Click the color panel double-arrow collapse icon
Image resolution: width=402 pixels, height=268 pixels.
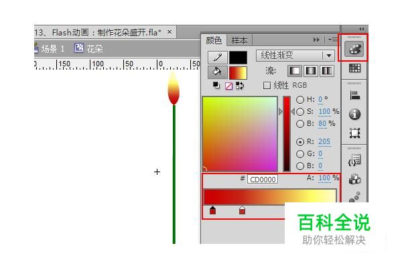[x=316, y=40]
